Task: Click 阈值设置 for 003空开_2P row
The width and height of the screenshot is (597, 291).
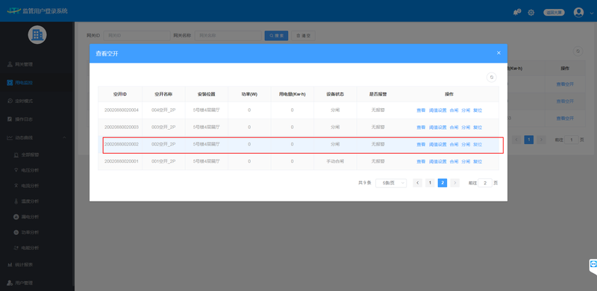Action: point(437,128)
